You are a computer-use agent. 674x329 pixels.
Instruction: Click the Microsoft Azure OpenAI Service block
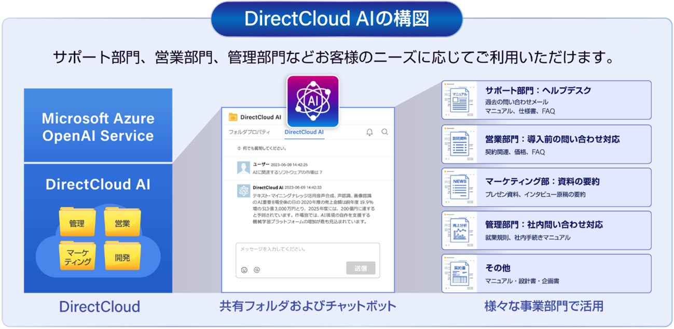[98, 125]
